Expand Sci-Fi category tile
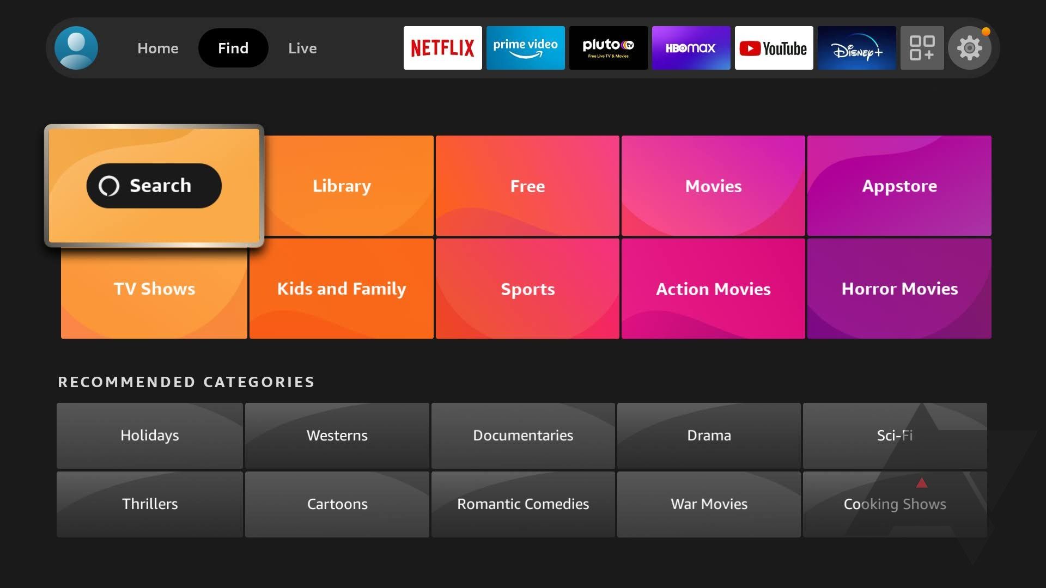Viewport: 1046px width, 588px height. click(896, 434)
